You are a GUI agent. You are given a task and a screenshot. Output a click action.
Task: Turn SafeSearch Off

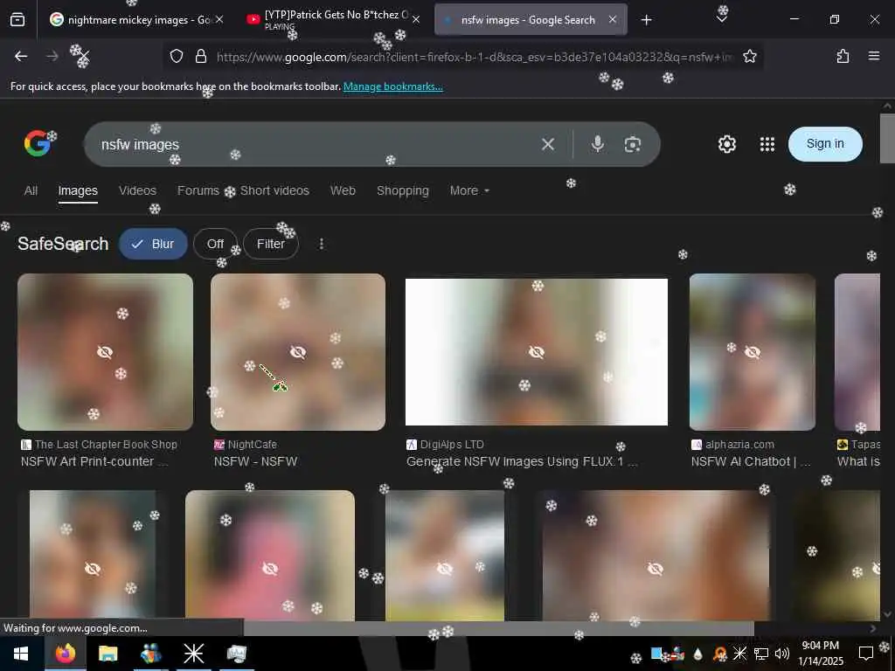215,244
